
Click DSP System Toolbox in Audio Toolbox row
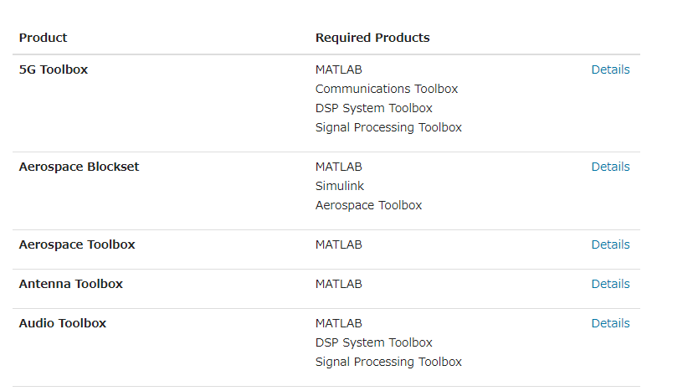point(374,342)
